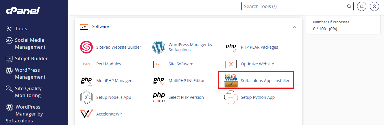Click the notifications bell icon

362,6
